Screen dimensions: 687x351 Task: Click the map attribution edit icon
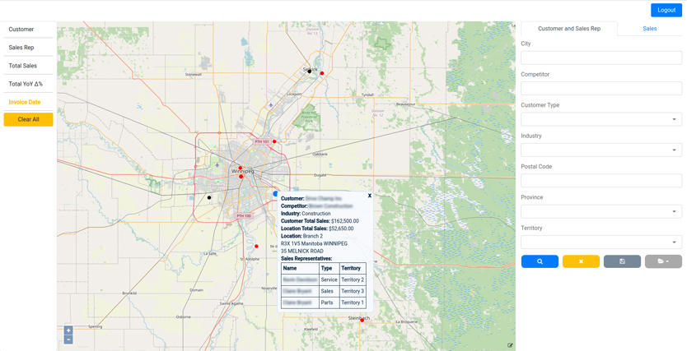[x=510, y=345]
